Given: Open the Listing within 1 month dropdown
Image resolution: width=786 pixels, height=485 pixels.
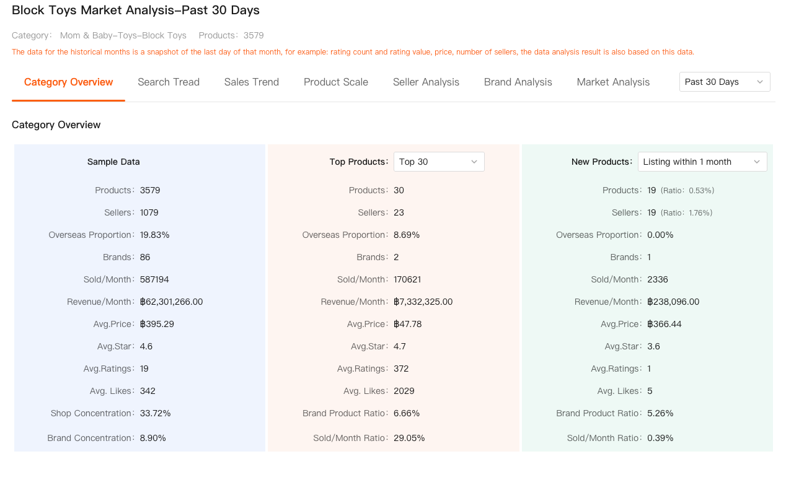Looking at the screenshot, I should [x=702, y=162].
